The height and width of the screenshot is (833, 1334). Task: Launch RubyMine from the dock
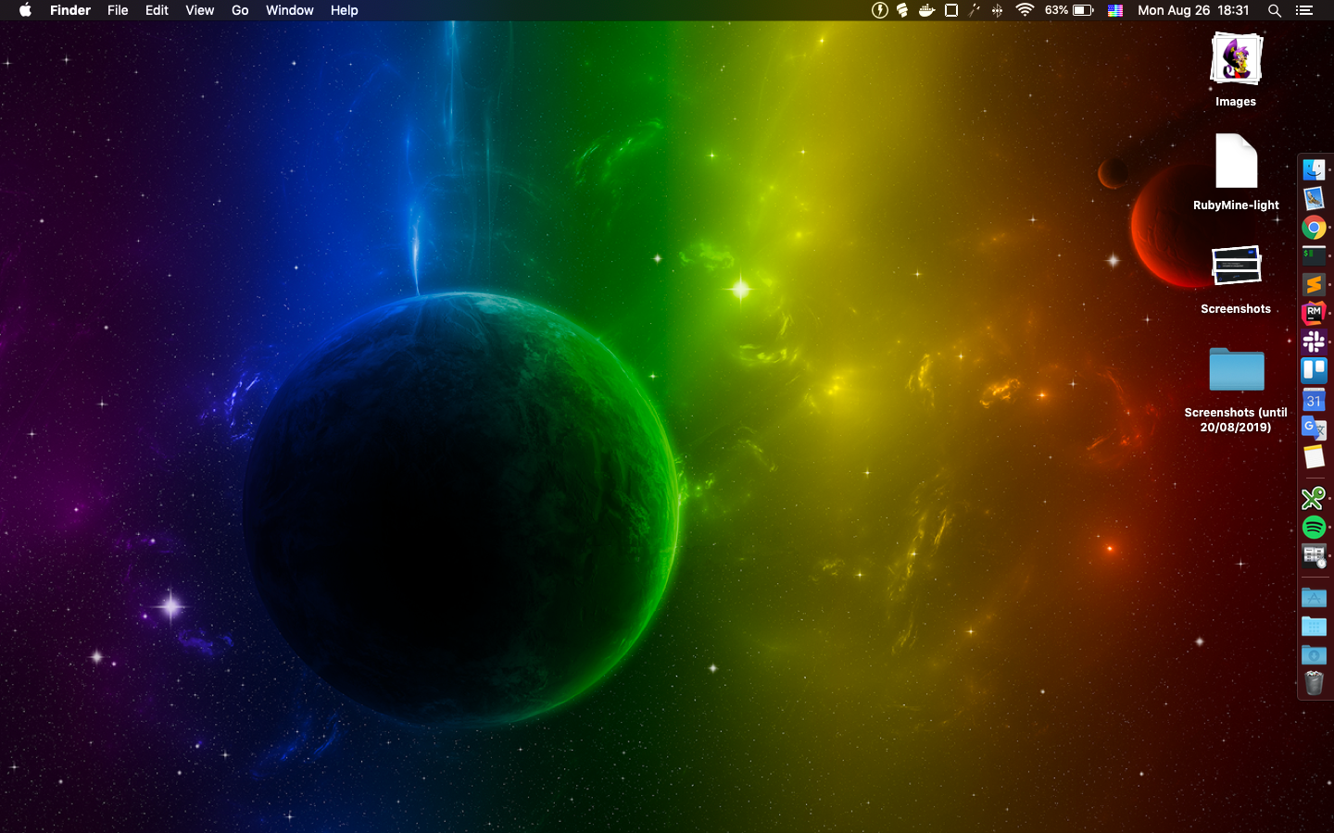pyautogui.click(x=1314, y=314)
